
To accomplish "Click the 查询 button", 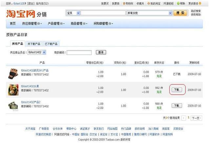I will [x=101, y=52].
